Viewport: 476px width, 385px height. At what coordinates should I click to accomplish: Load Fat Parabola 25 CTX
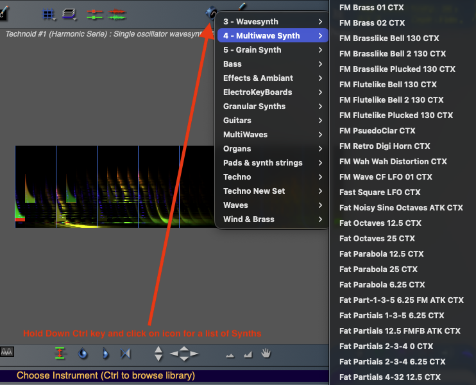tap(378, 269)
